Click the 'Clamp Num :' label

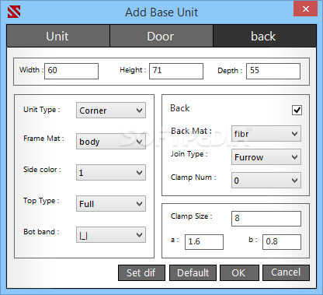click(193, 177)
